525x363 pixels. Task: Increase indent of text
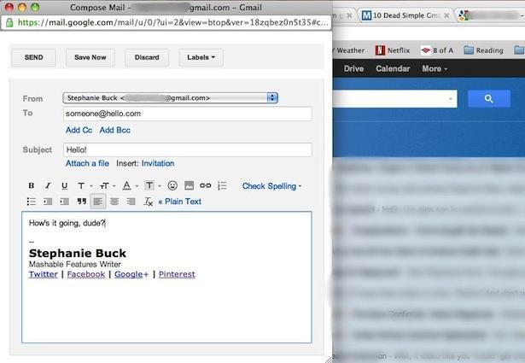(x=64, y=202)
